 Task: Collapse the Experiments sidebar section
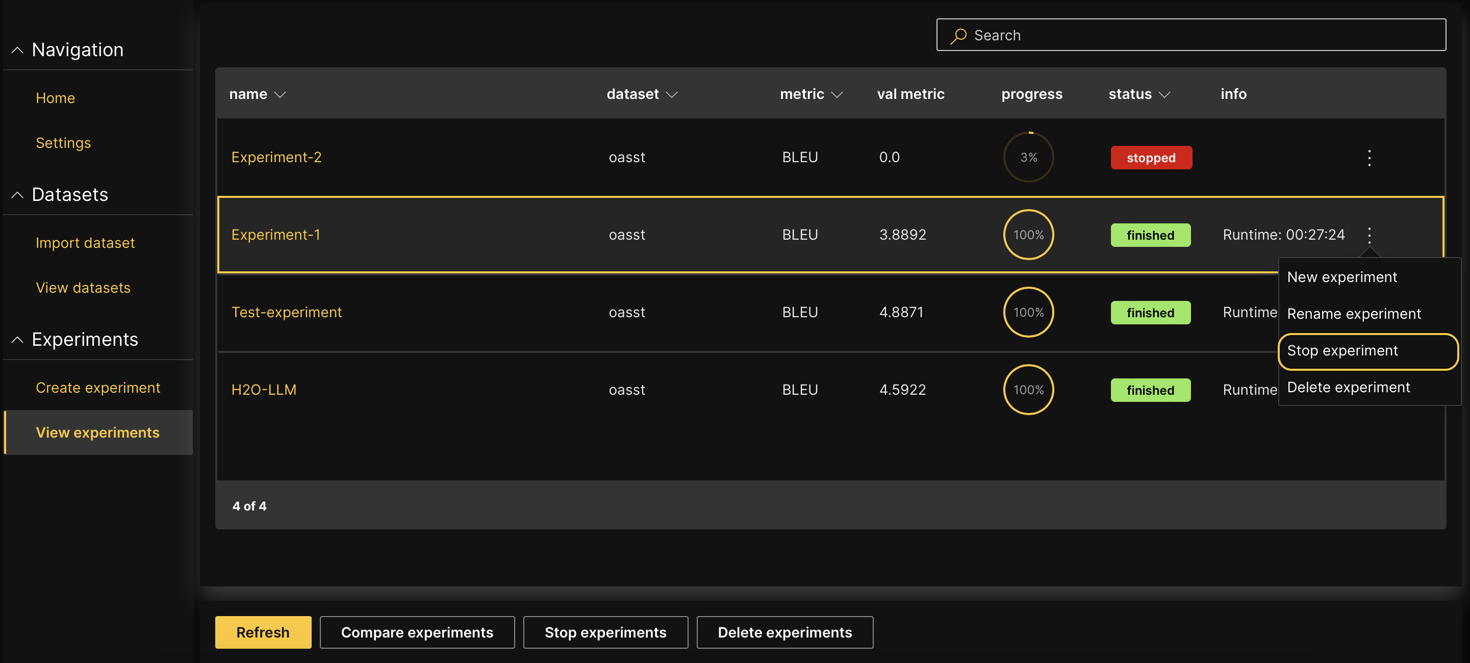[x=18, y=340]
